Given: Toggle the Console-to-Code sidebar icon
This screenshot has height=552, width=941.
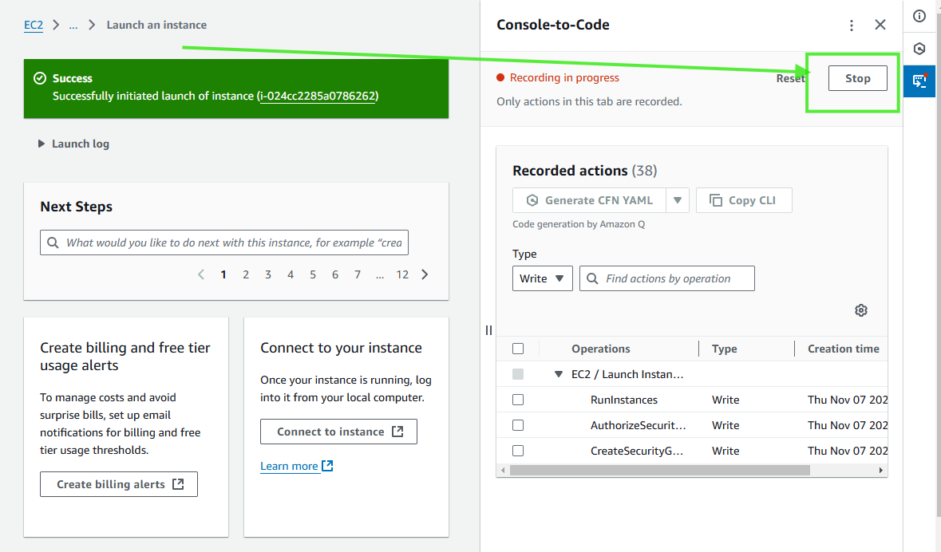Looking at the screenshot, I should click(x=919, y=81).
